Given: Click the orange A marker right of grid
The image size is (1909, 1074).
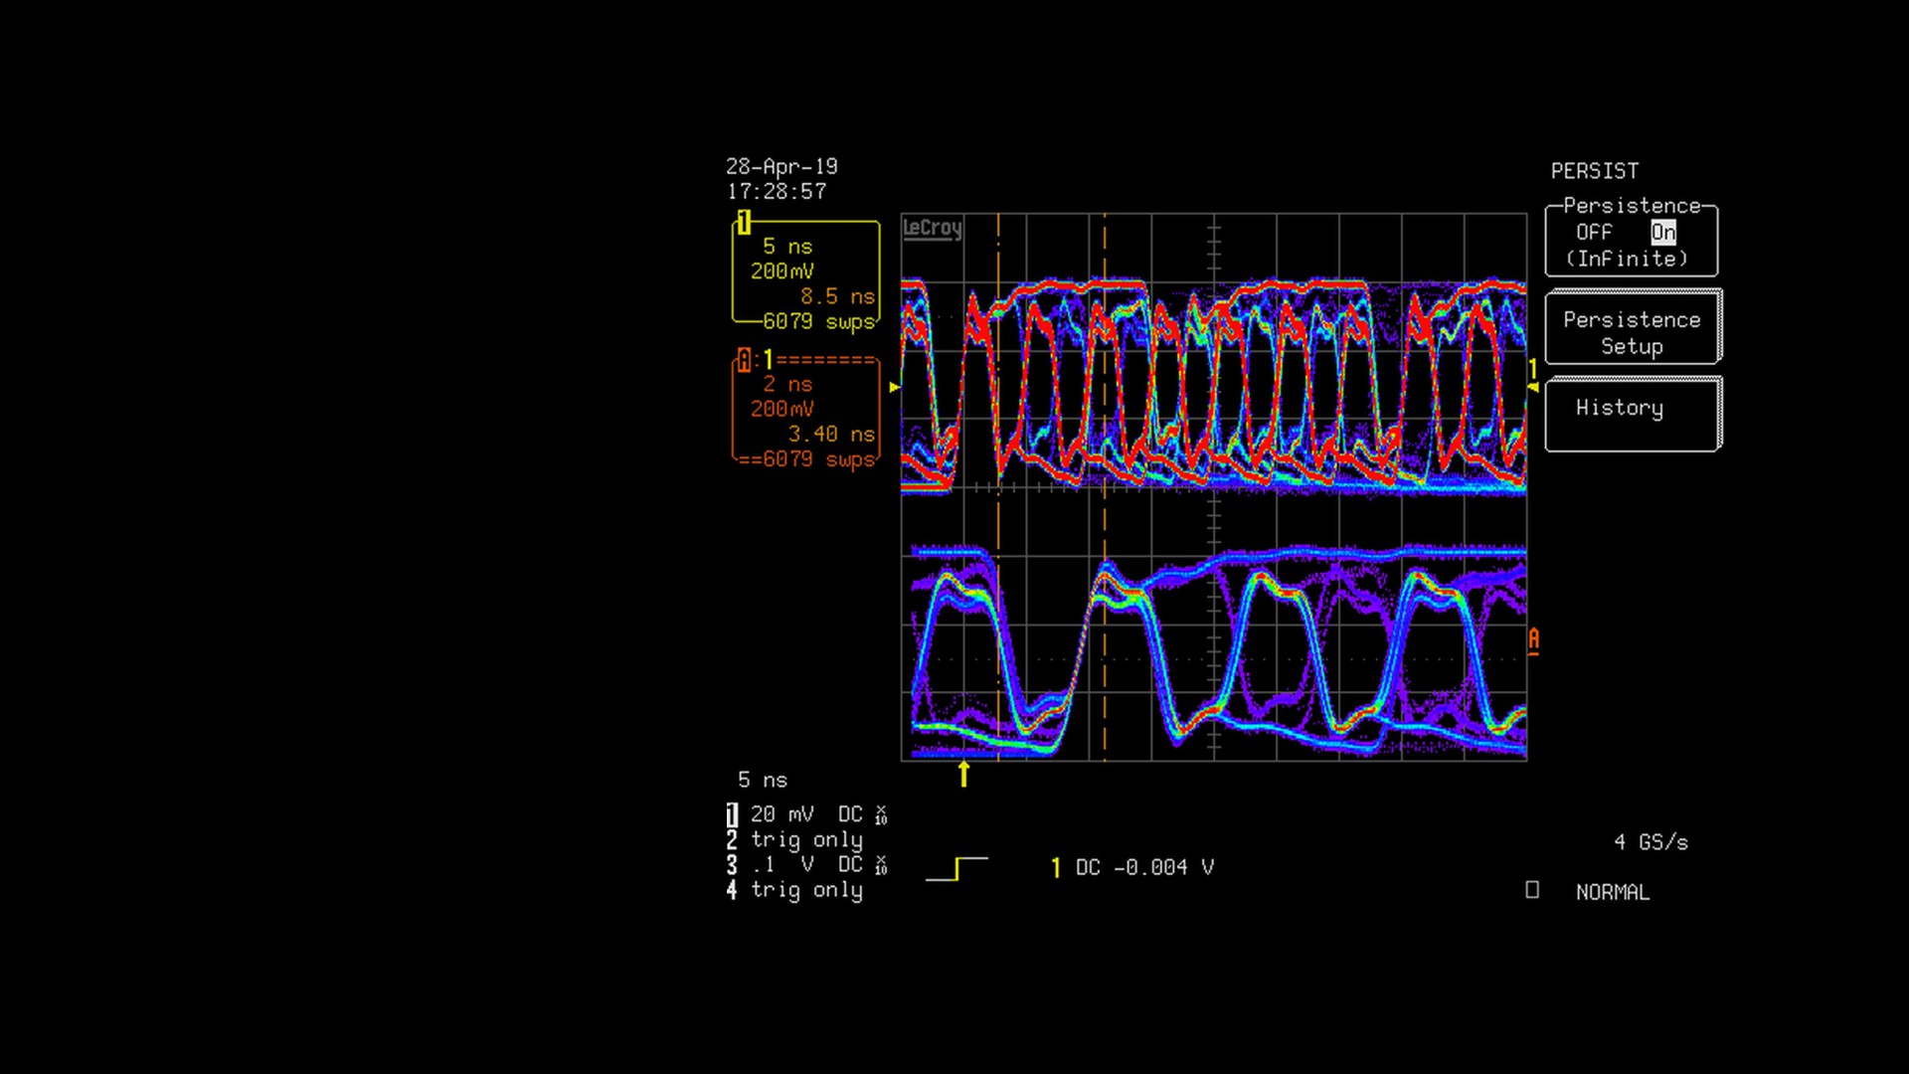Looking at the screenshot, I should 1534,639.
